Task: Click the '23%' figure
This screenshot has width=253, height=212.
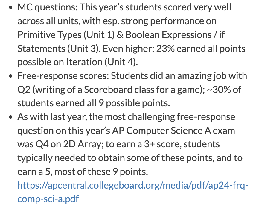Action: pos(165,49)
